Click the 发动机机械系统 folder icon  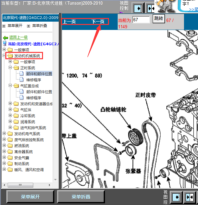10,56
